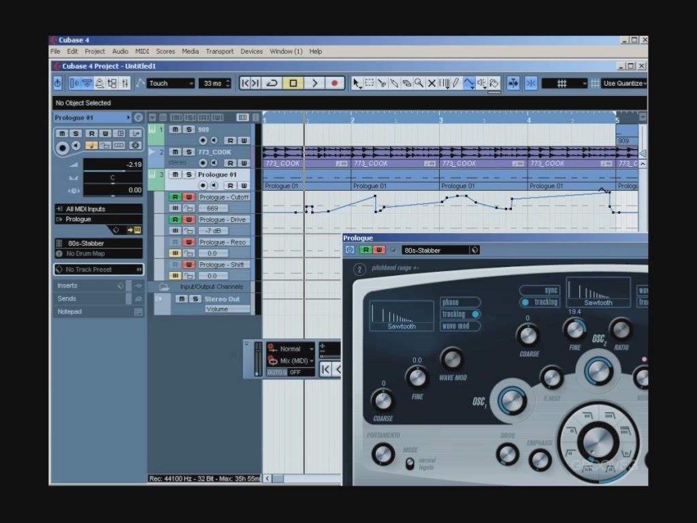The width and height of the screenshot is (697, 523).
Task: Open the Prologue - Reso parameter dropdown
Action: coord(224,242)
